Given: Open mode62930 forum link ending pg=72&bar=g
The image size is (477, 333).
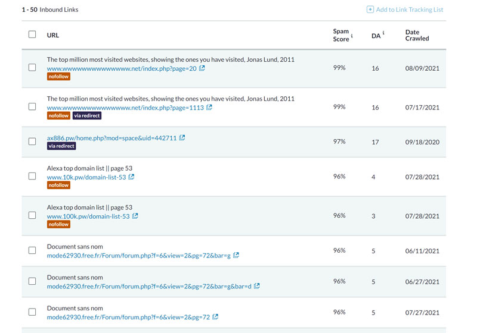Looking at the screenshot, I should tap(139, 256).
